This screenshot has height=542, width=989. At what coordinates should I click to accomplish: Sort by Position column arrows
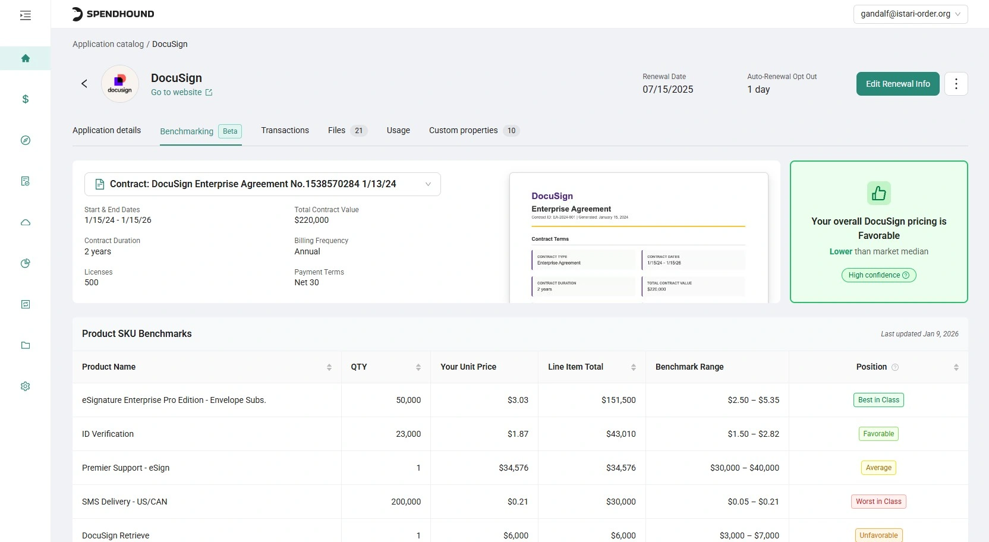(x=956, y=367)
